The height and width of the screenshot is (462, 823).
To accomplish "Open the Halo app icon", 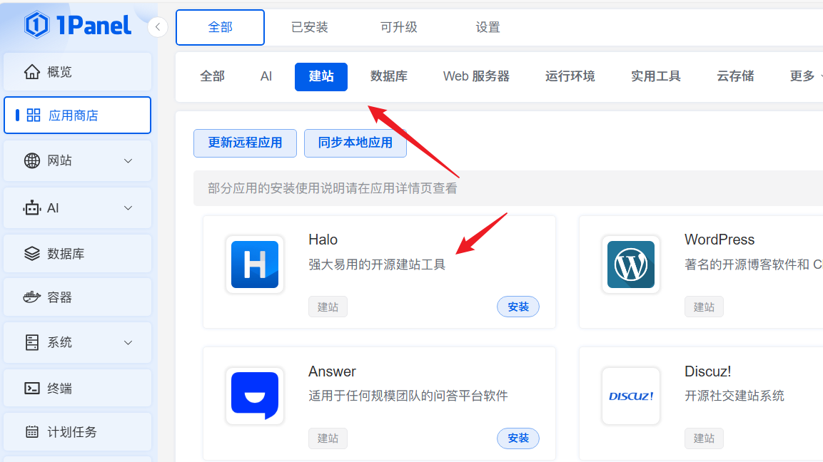I will click(255, 265).
